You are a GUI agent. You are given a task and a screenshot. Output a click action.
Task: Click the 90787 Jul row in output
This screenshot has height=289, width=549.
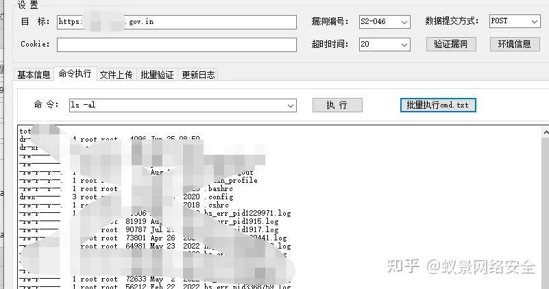pos(149,230)
